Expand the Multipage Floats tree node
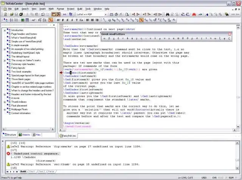The image size is (242, 180). (x=4, y=109)
